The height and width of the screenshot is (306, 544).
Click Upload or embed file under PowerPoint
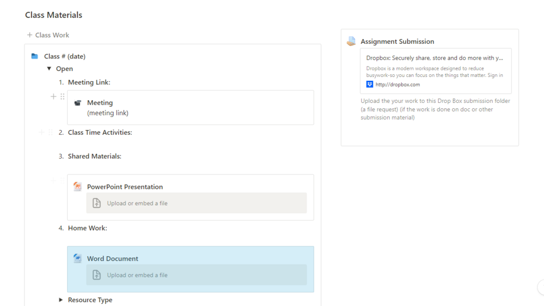(x=137, y=203)
